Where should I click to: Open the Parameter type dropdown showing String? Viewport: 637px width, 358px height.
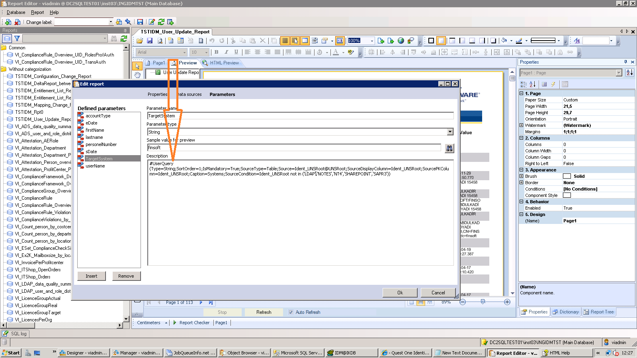(x=450, y=132)
